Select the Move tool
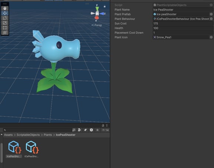This screenshot has width=214, height=168. [x=5, y=13]
